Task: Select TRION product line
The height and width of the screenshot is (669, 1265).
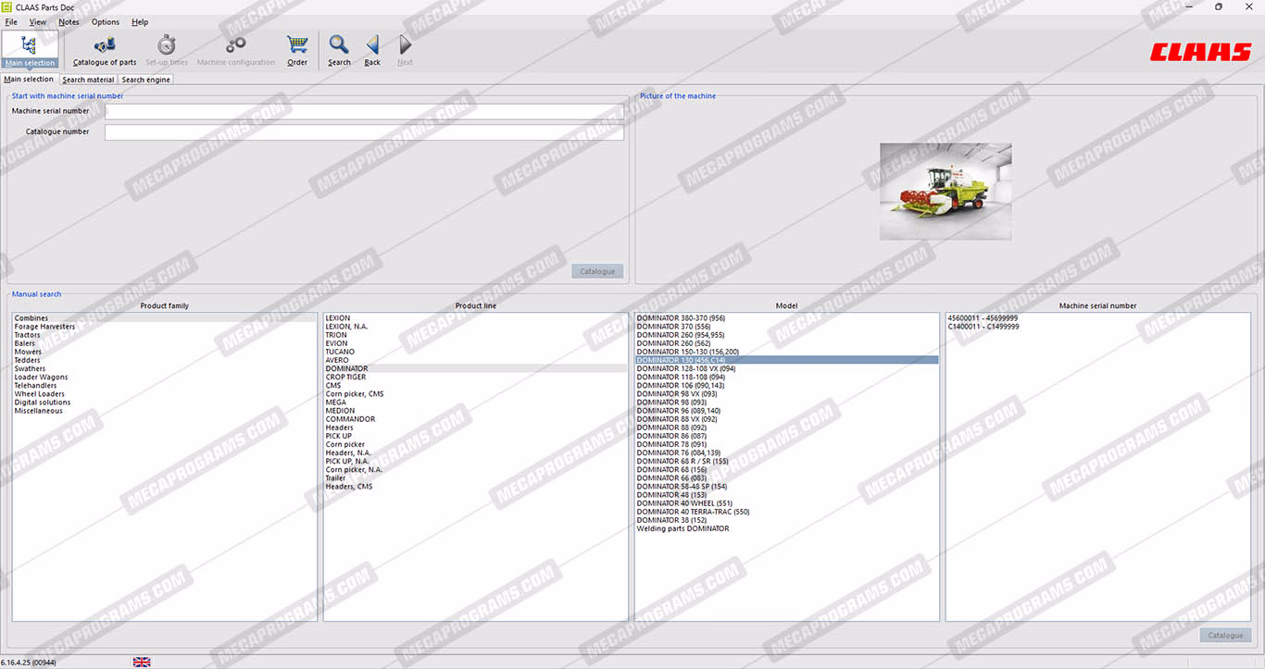Action: 476,335
